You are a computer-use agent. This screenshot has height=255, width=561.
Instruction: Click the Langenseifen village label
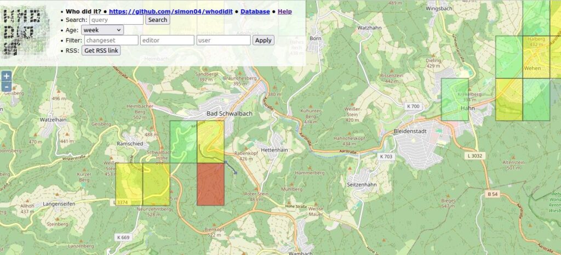pyautogui.click(x=59, y=203)
